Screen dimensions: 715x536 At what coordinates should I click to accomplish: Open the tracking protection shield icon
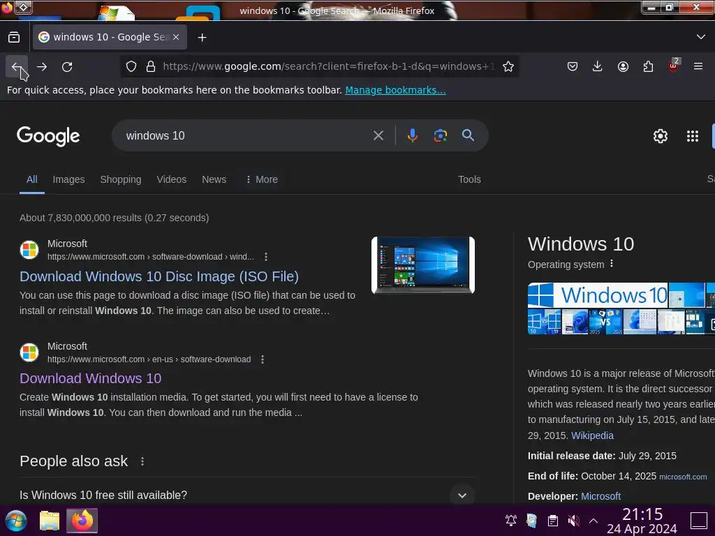(131, 66)
